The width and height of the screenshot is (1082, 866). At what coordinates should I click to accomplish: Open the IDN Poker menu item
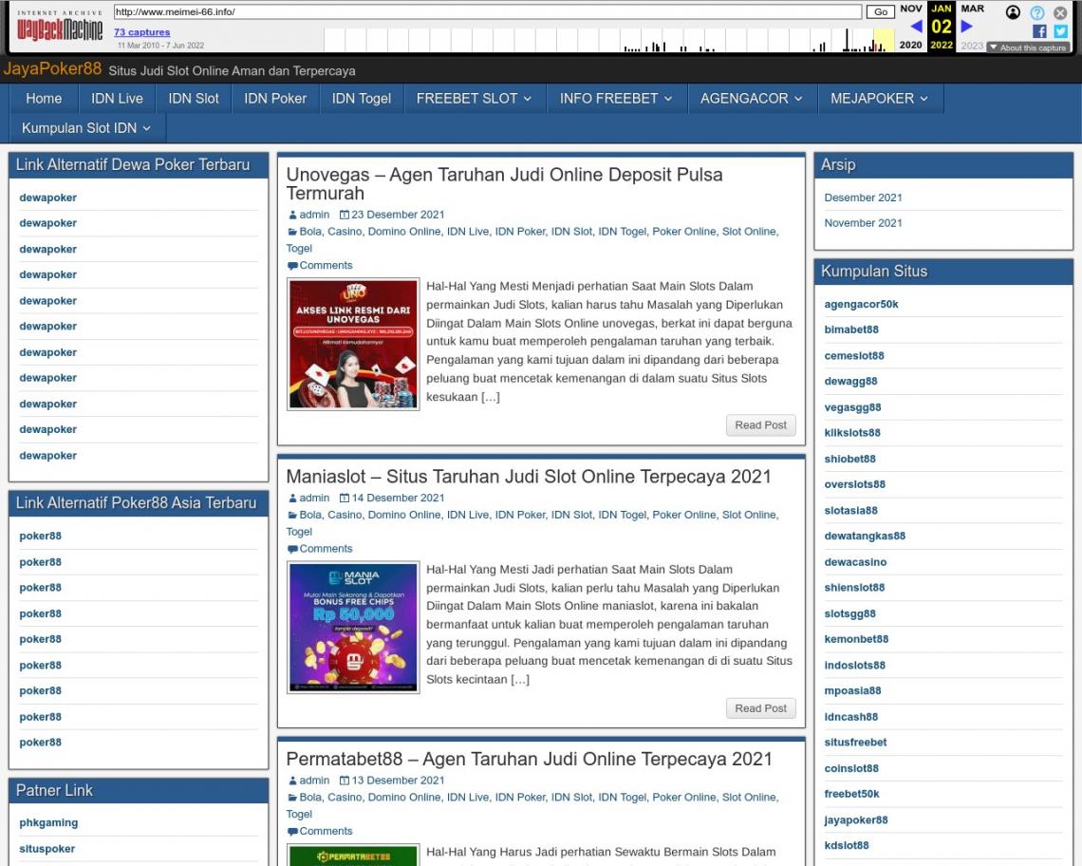tap(275, 98)
